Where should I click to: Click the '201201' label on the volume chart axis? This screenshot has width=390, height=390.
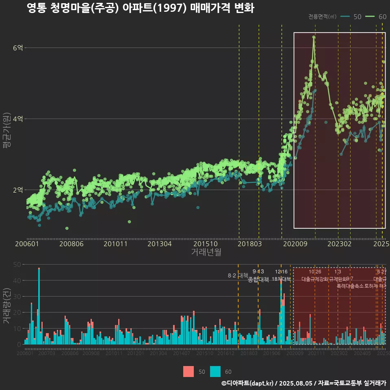point(136,353)
